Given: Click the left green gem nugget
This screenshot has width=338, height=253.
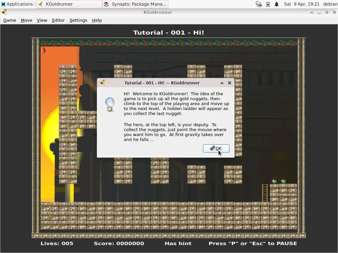Looking at the screenshot, I should (x=274, y=182).
